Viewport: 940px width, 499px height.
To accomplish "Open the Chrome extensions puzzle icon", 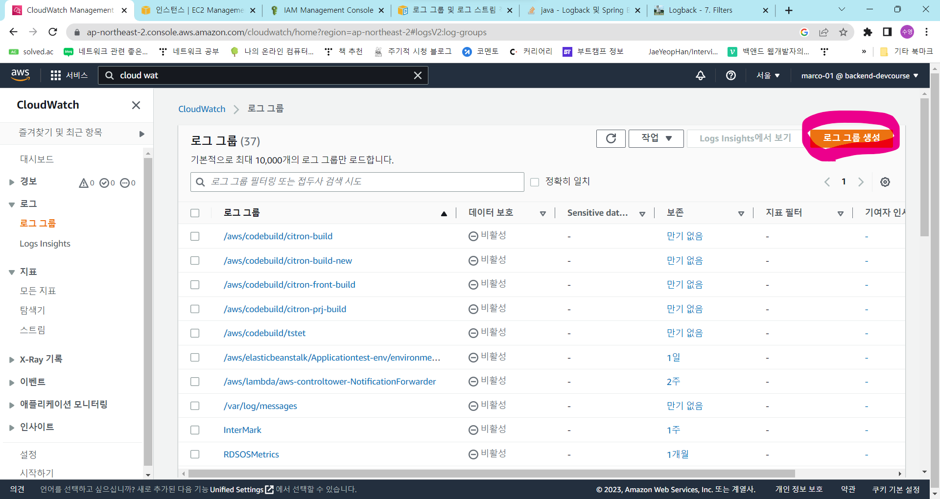I will [x=868, y=32].
